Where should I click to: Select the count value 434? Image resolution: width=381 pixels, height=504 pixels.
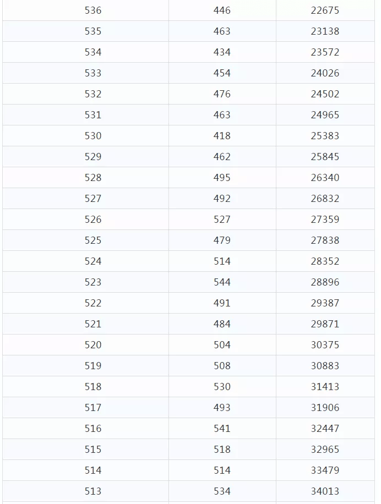pos(222,52)
